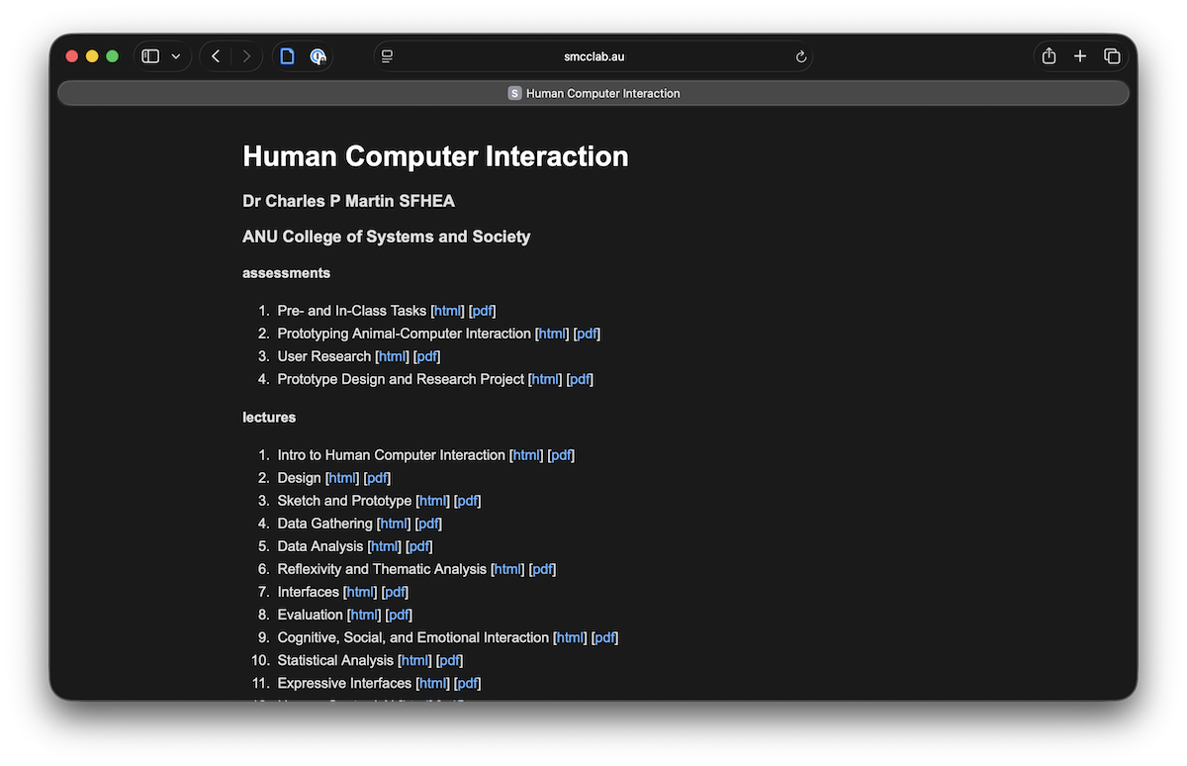The image size is (1187, 766).
Task: Open the Share menu
Action: click(1048, 56)
